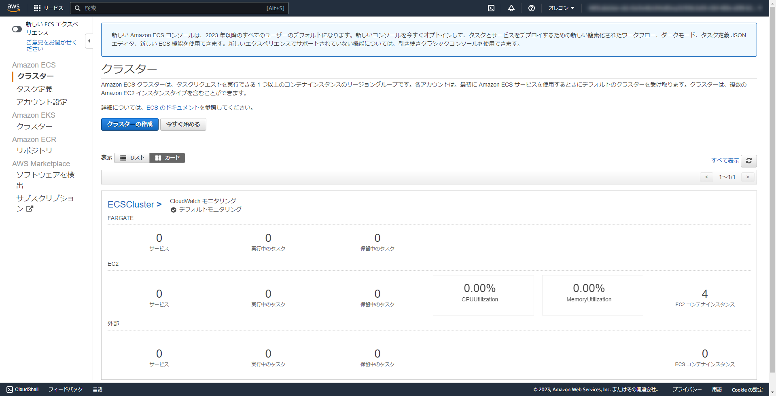
Task: Collapse the left navigation sidebar
Action: click(x=89, y=41)
